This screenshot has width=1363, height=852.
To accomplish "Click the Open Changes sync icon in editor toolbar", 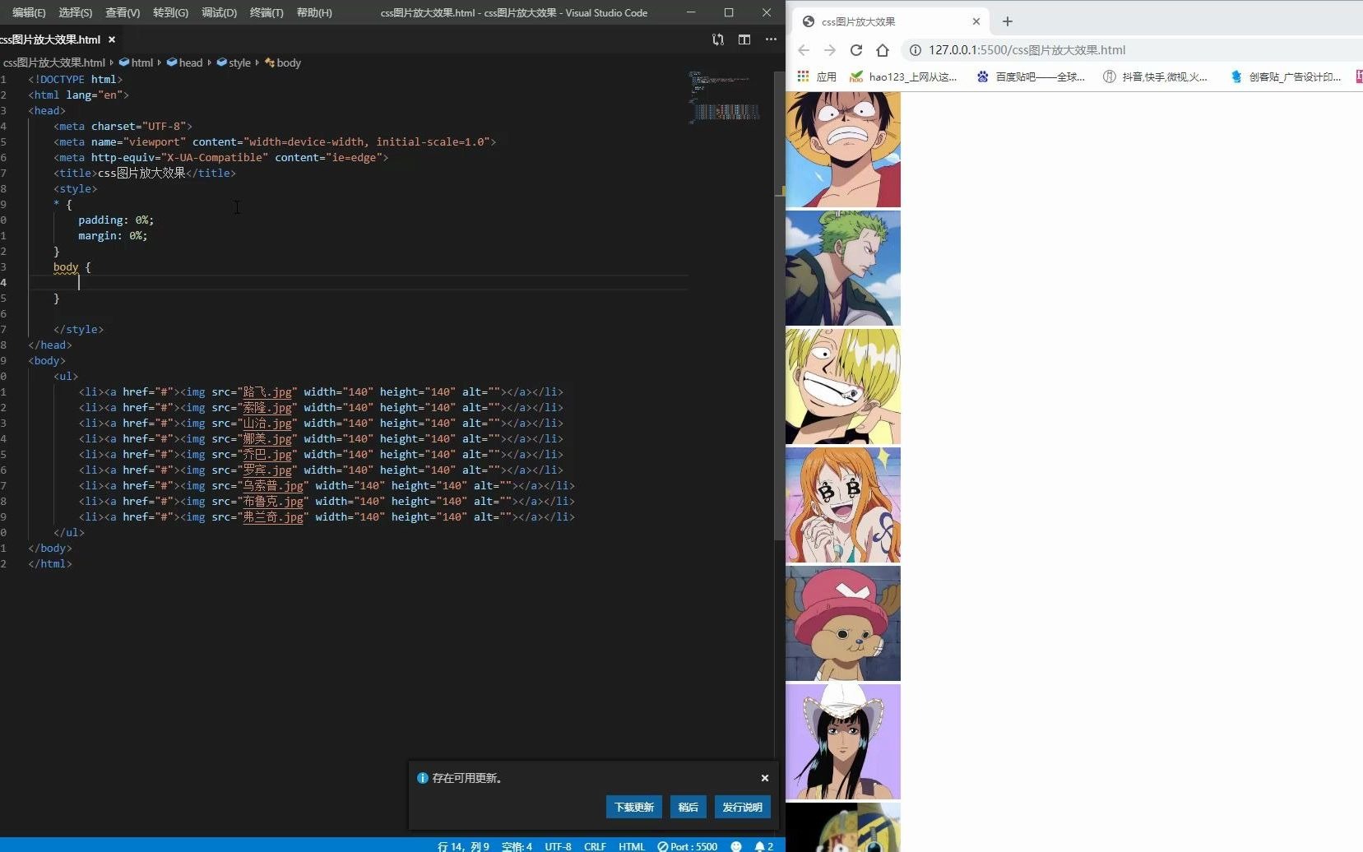I will [x=717, y=39].
